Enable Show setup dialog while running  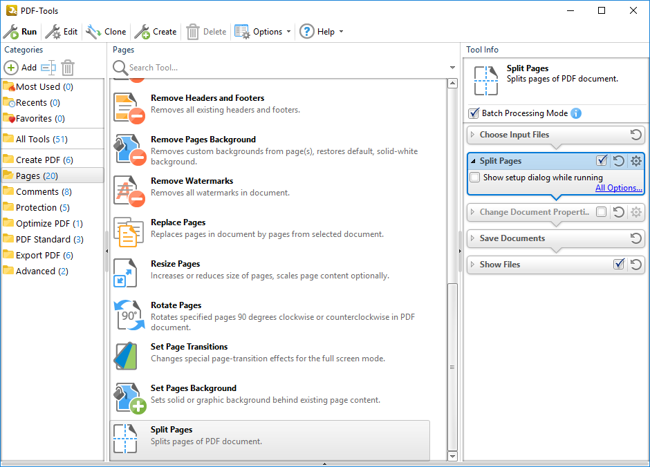tap(475, 178)
